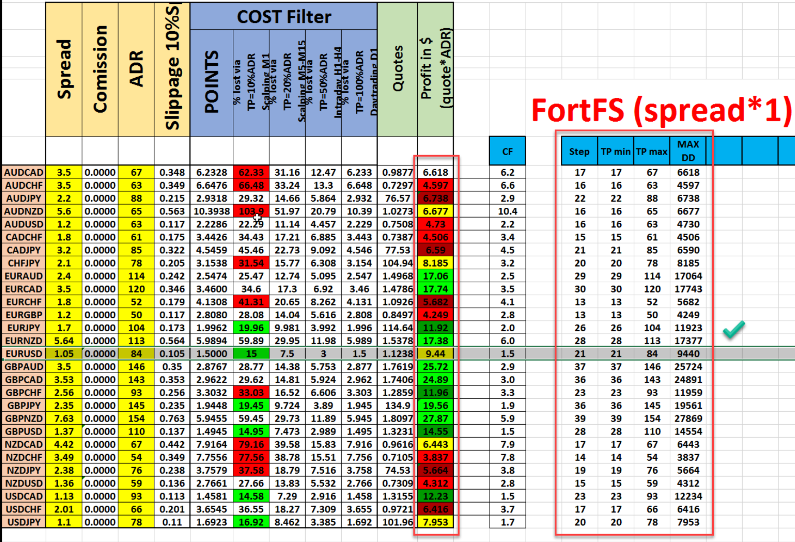Click the TP max header cell
Image resolution: width=795 pixels, height=542 pixels.
[x=651, y=151]
